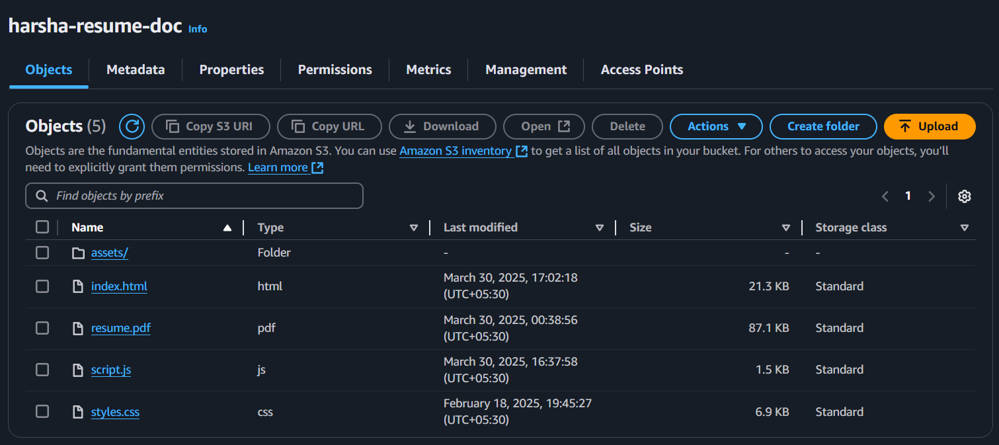Click the Delete button

[627, 126]
